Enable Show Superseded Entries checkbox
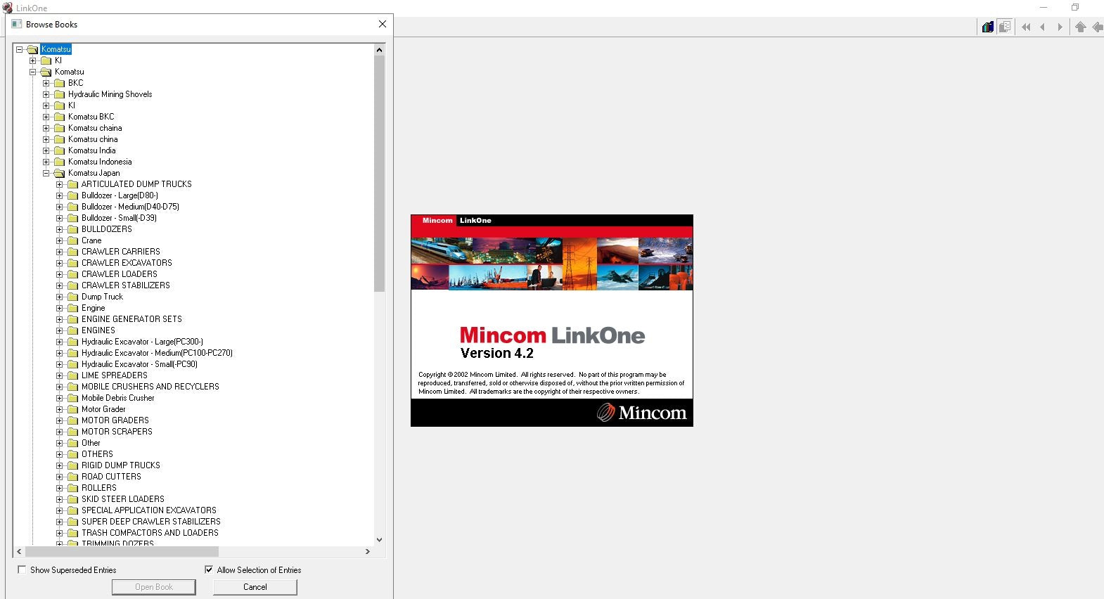 point(22,569)
